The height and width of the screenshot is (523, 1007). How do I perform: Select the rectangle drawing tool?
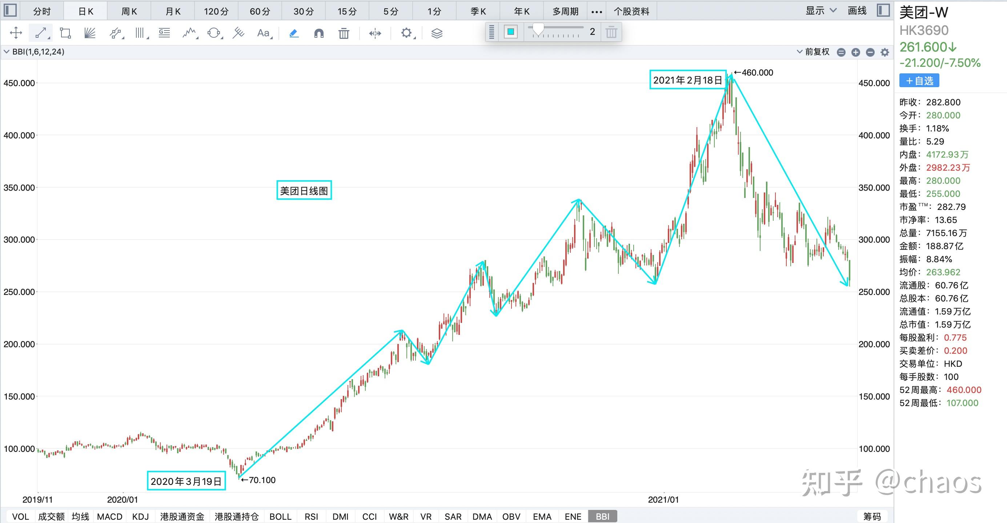point(65,33)
